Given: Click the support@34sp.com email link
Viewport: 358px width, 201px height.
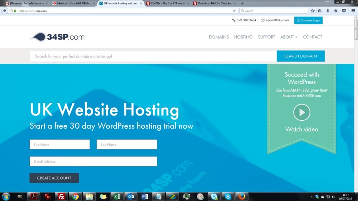Looking at the screenshot, I should click(275, 20).
